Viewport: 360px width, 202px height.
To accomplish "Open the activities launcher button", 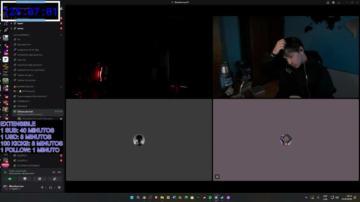I will tap(40, 179).
